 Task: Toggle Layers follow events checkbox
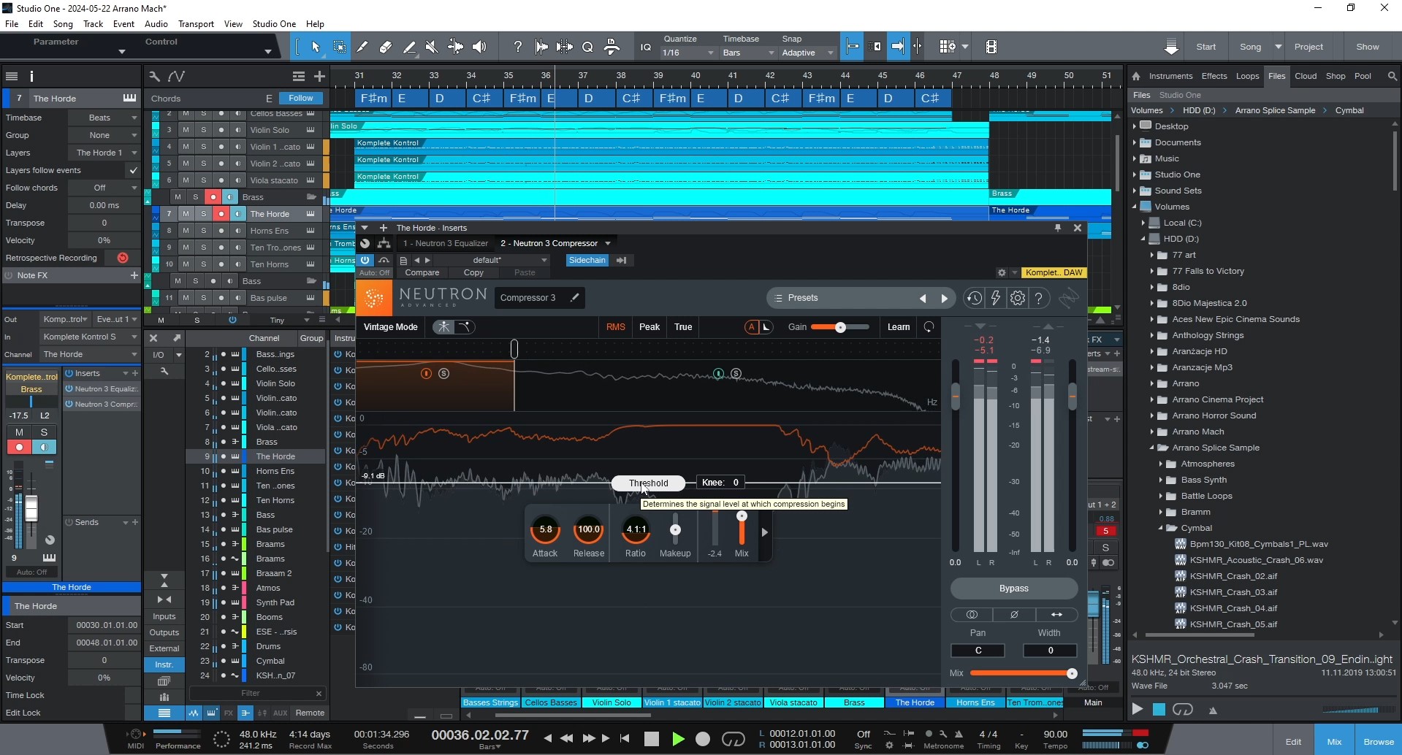[x=132, y=170]
